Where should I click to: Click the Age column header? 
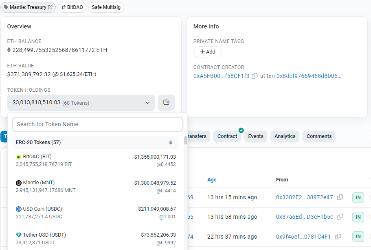[212, 179]
